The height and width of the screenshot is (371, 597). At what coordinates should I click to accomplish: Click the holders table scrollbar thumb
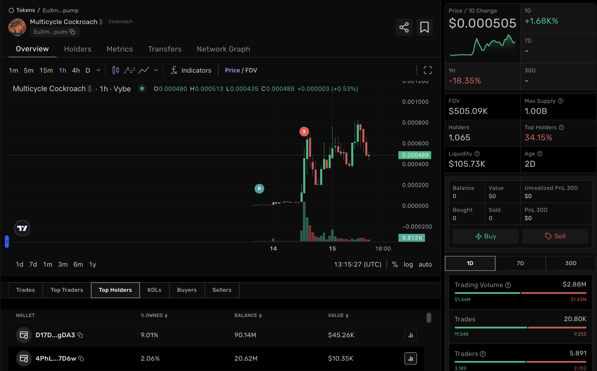429,318
